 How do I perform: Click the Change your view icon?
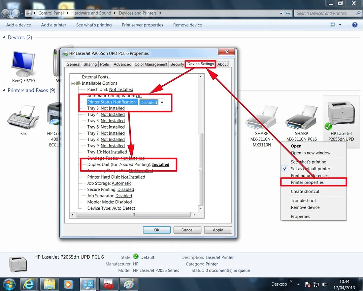click(332, 24)
